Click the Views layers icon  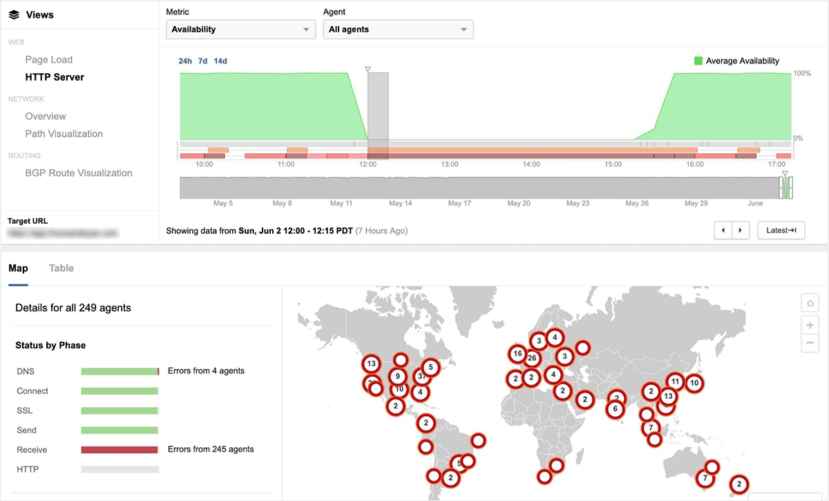(x=14, y=14)
